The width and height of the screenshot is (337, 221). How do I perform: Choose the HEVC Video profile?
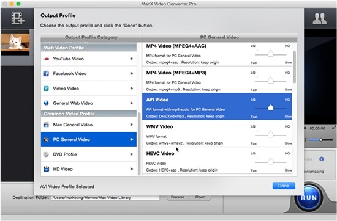point(217,161)
